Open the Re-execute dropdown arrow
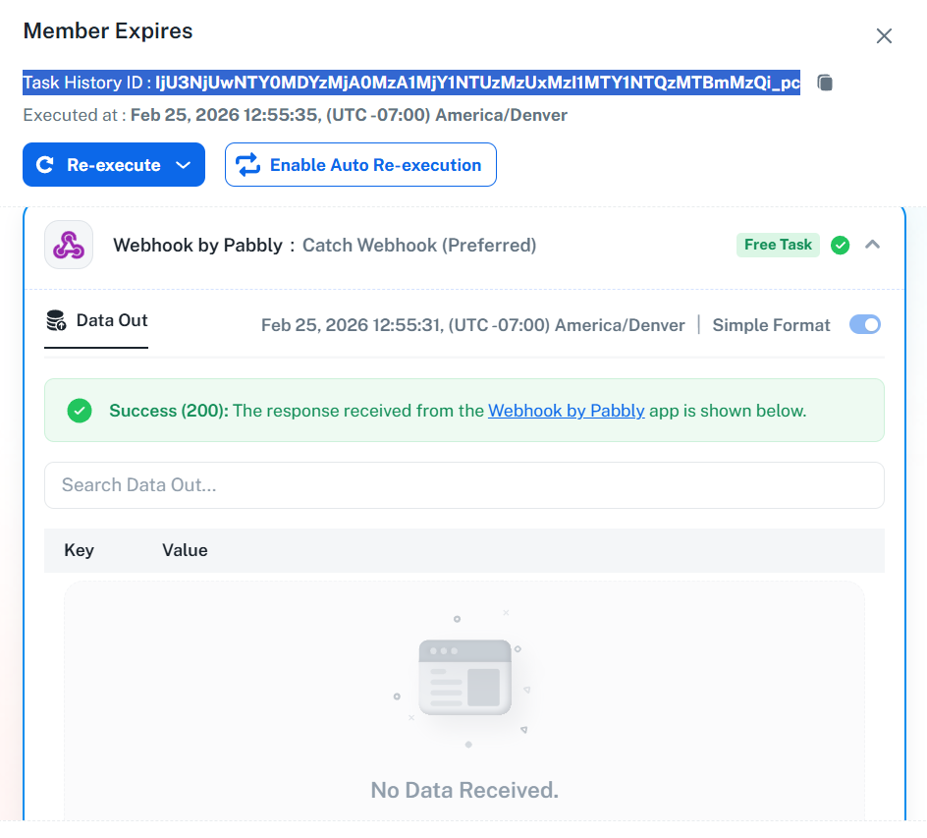927x838 pixels. click(x=183, y=165)
